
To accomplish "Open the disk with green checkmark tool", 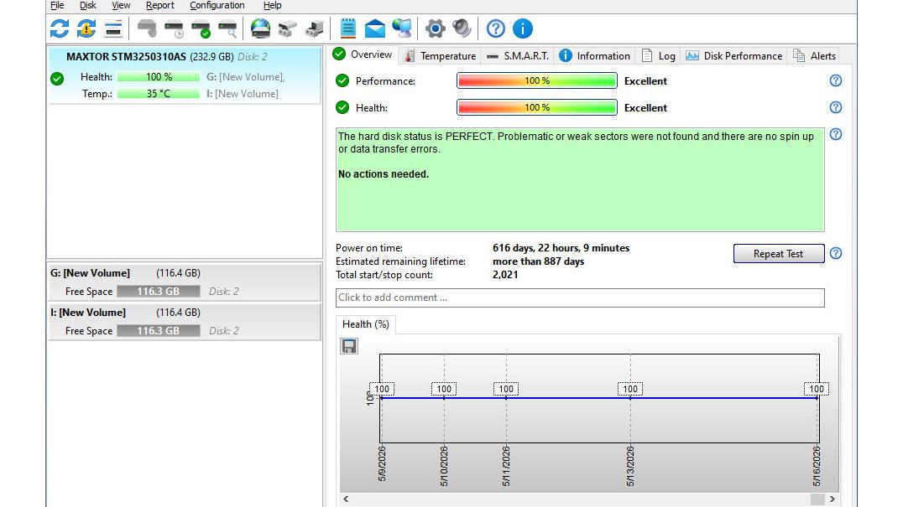I will [201, 28].
